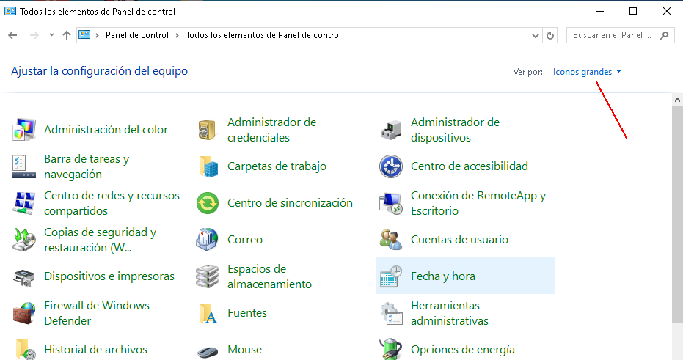
Task: Click the Buscar en el Panel search field
Action: coord(621,35)
